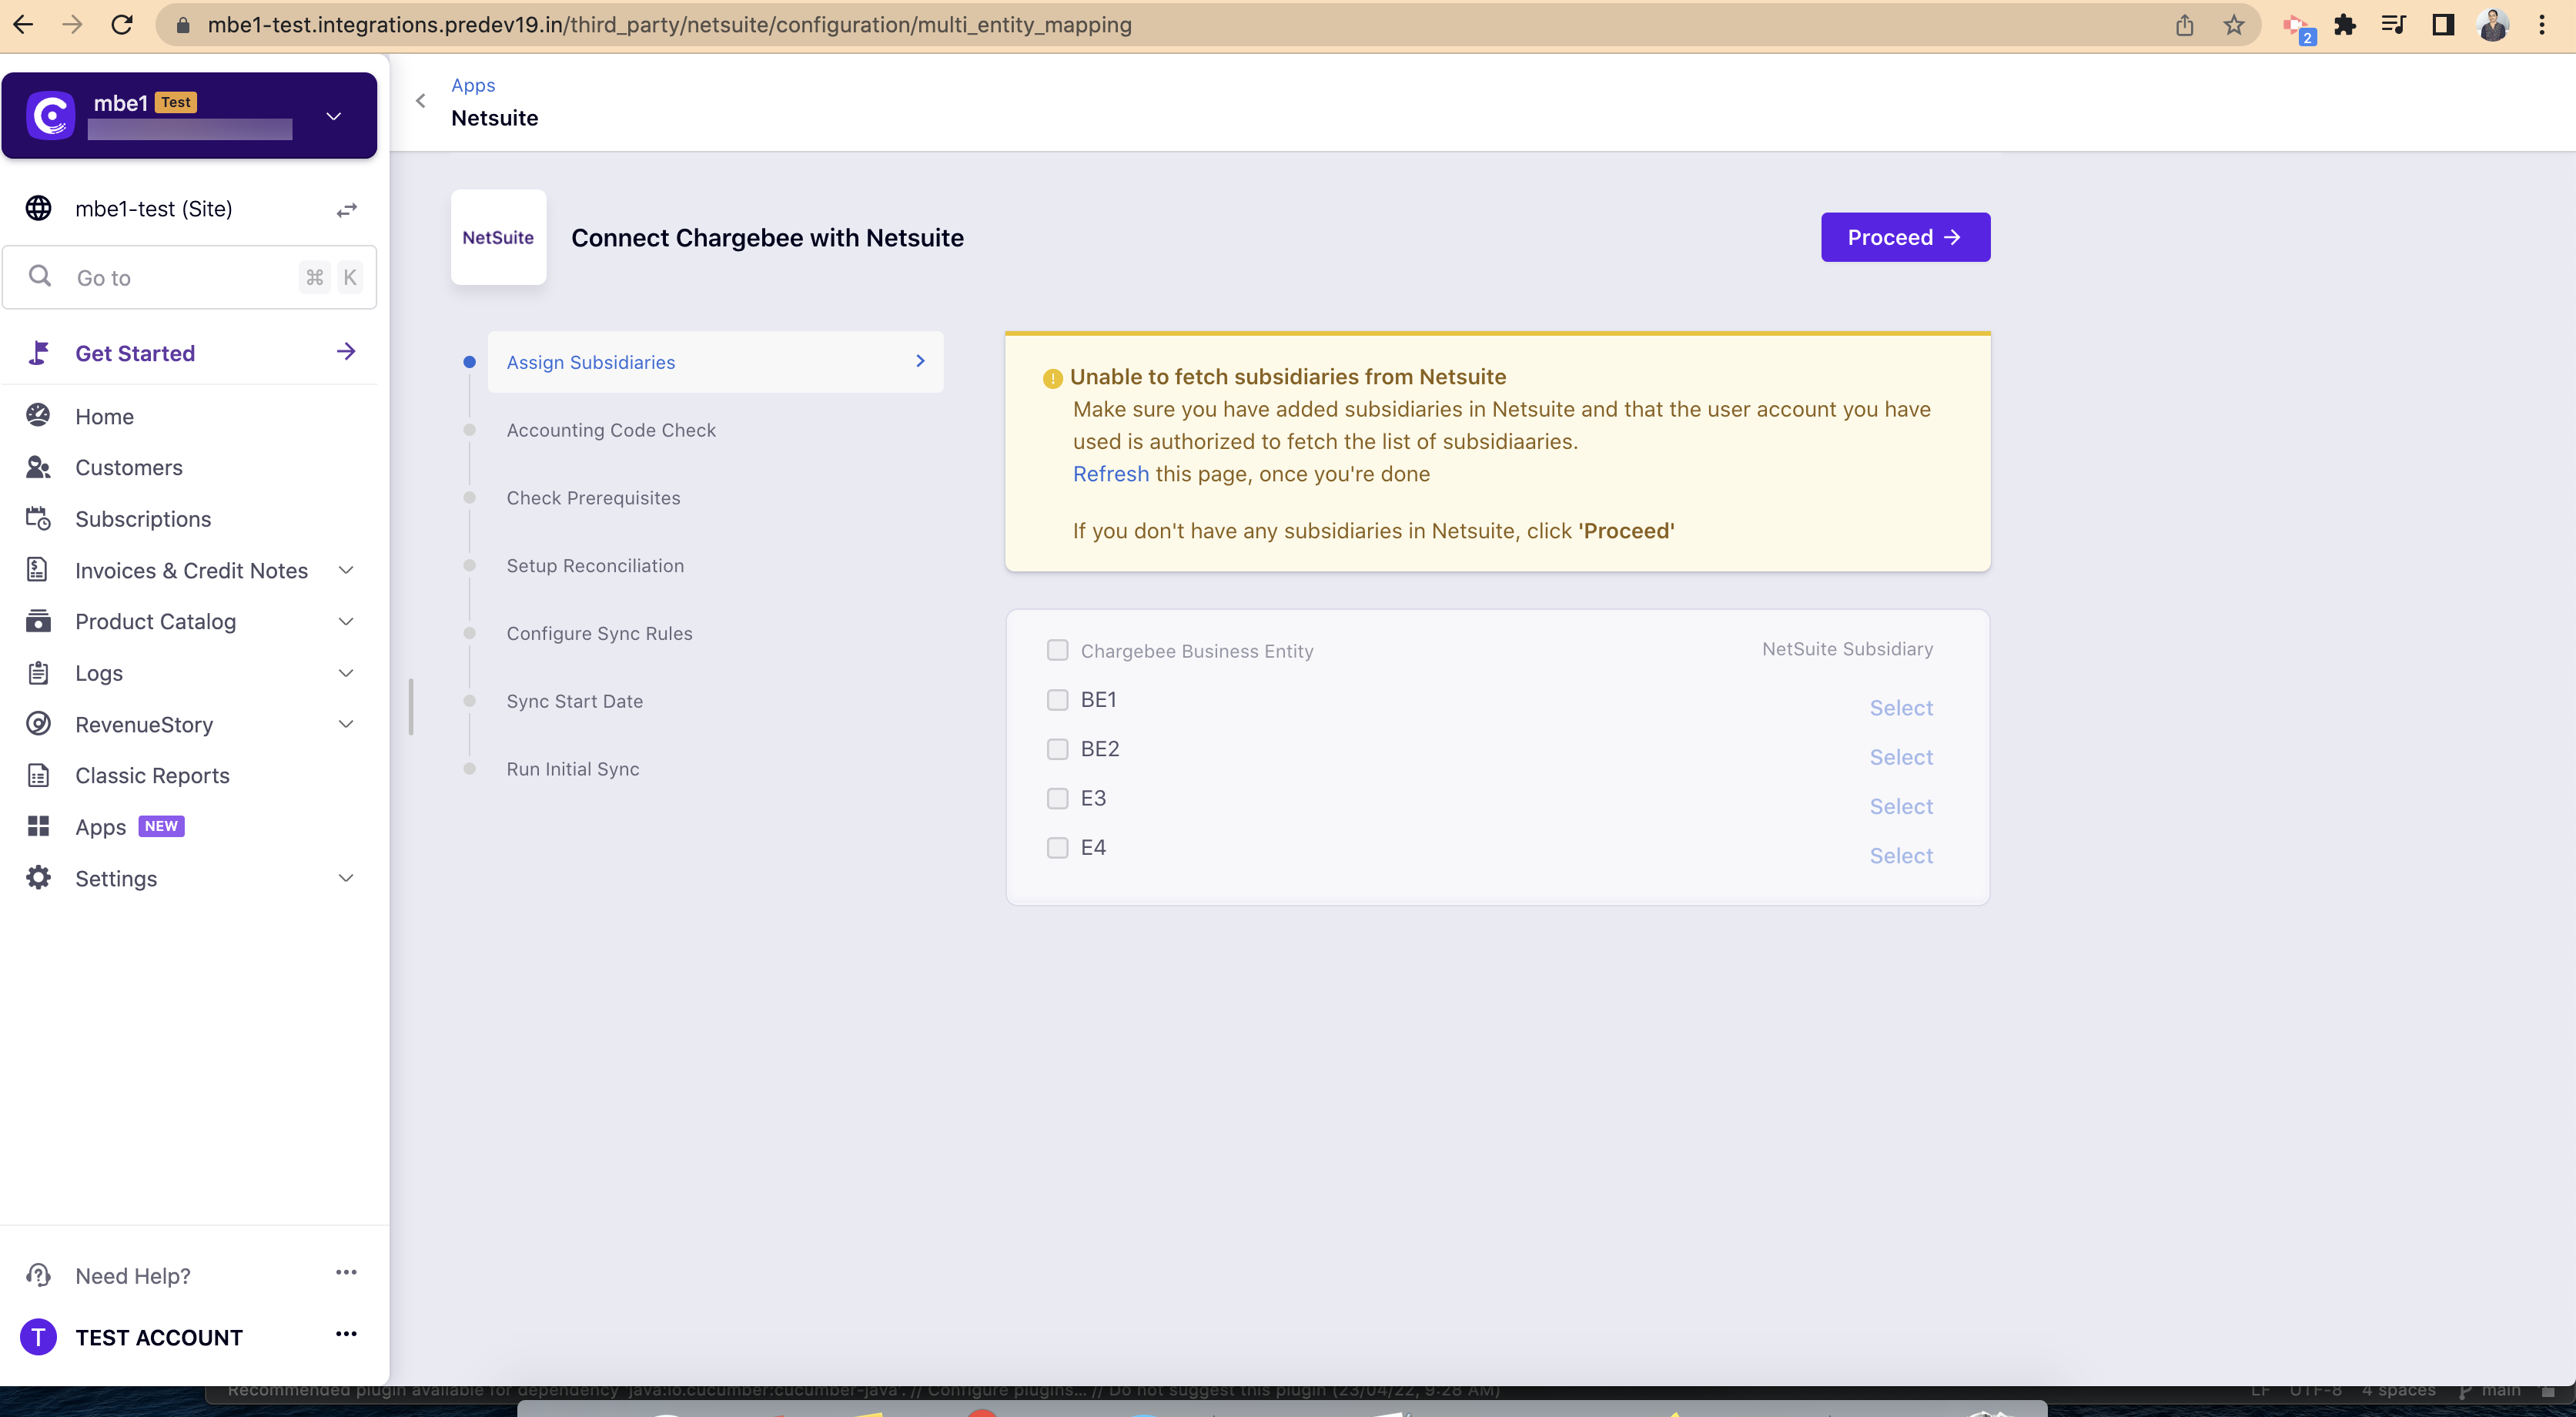Viewport: 2576px width, 1417px height.
Task: Open the Need Help more options dots
Action: pos(346,1272)
